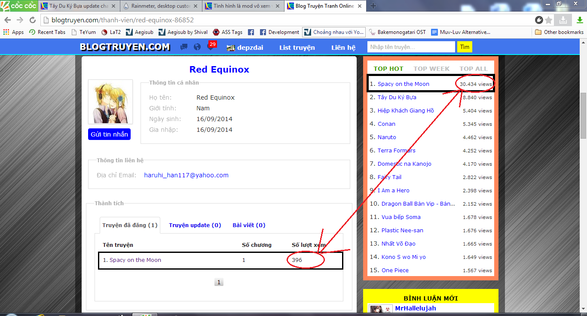Switch to the TOP HOT ranking tab
Screen dimensions: 587x316
point(388,69)
